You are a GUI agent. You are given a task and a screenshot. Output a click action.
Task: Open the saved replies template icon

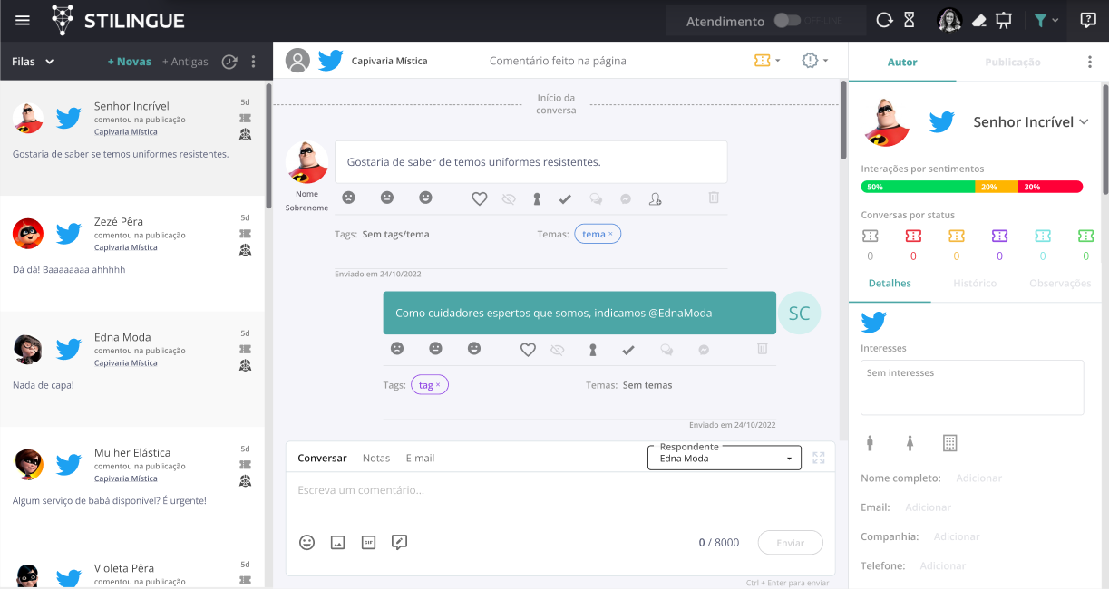coord(399,542)
